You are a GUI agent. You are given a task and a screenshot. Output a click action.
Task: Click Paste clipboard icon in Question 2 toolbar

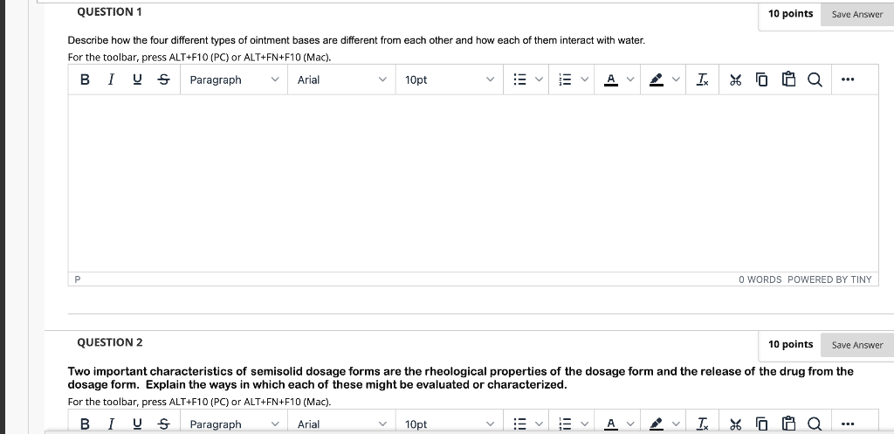788,424
